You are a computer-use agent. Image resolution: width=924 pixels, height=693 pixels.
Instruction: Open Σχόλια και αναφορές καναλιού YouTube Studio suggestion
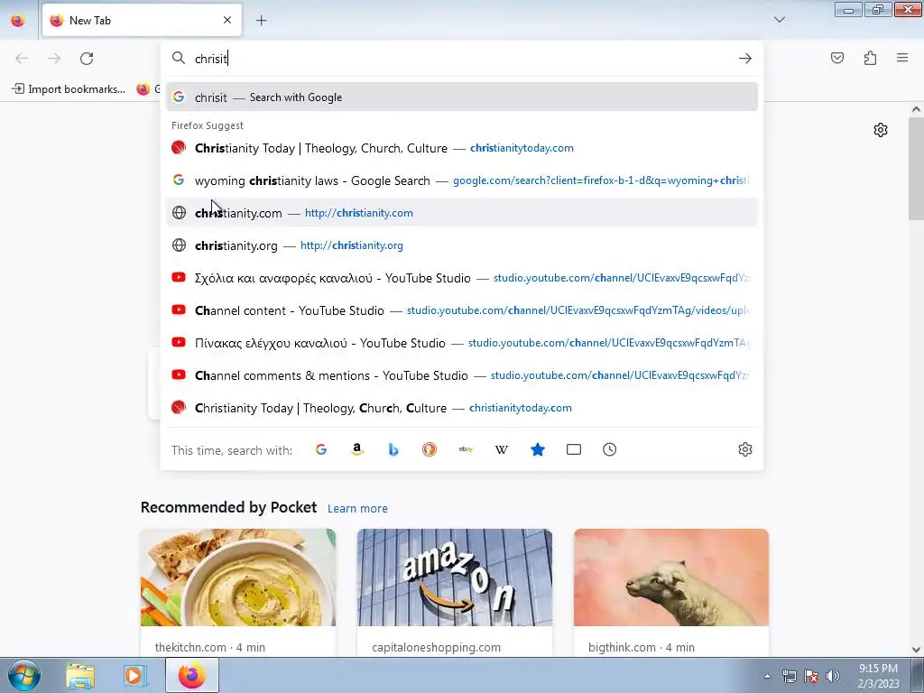[x=462, y=278]
